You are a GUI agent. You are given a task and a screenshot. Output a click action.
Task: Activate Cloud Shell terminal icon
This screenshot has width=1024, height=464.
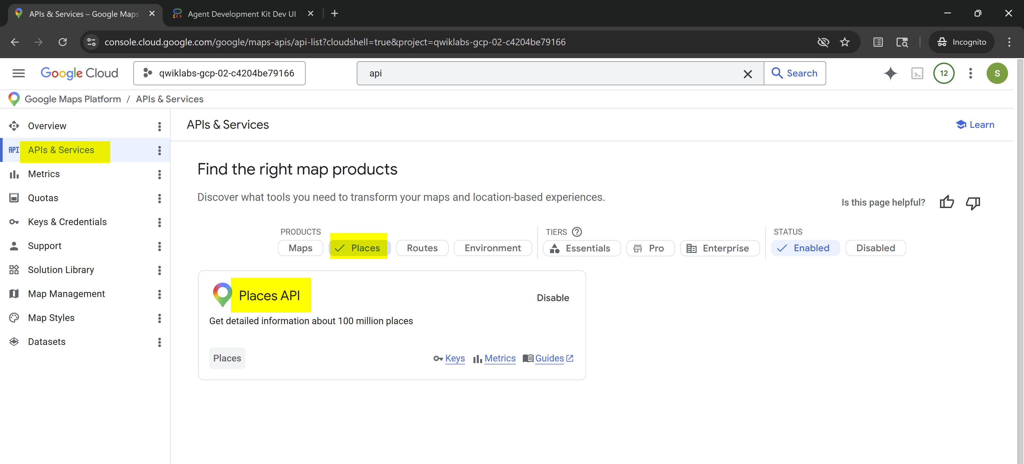click(x=917, y=74)
